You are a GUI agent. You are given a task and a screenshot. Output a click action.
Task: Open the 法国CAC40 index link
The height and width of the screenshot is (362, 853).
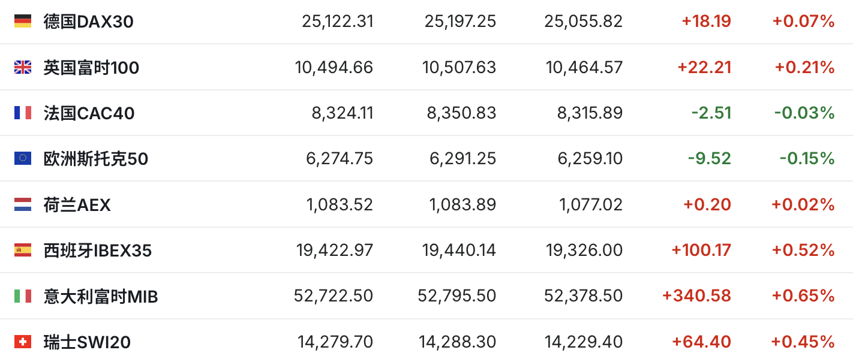[89, 113]
